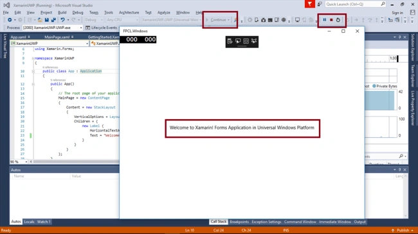Open the Solution Explorer side tab
The width and height of the screenshot is (418, 234).
[413, 47]
